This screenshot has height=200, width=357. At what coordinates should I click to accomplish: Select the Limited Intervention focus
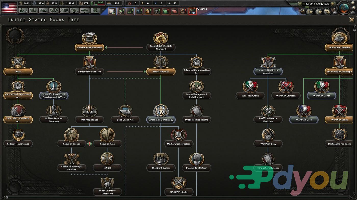click(x=89, y=66)
